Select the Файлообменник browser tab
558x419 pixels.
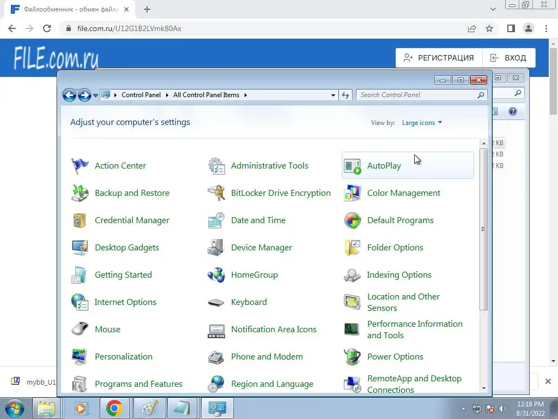click(x=70, y=9)
